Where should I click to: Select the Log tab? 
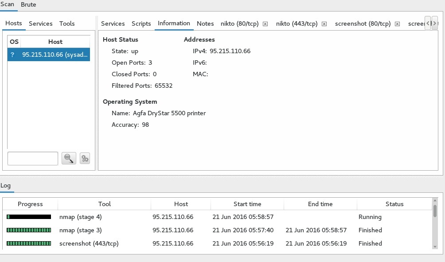6,186
